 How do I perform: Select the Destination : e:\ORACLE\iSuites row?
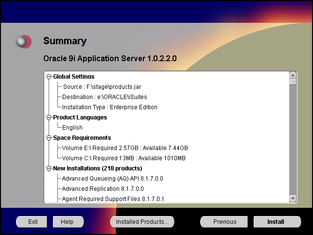104,97
